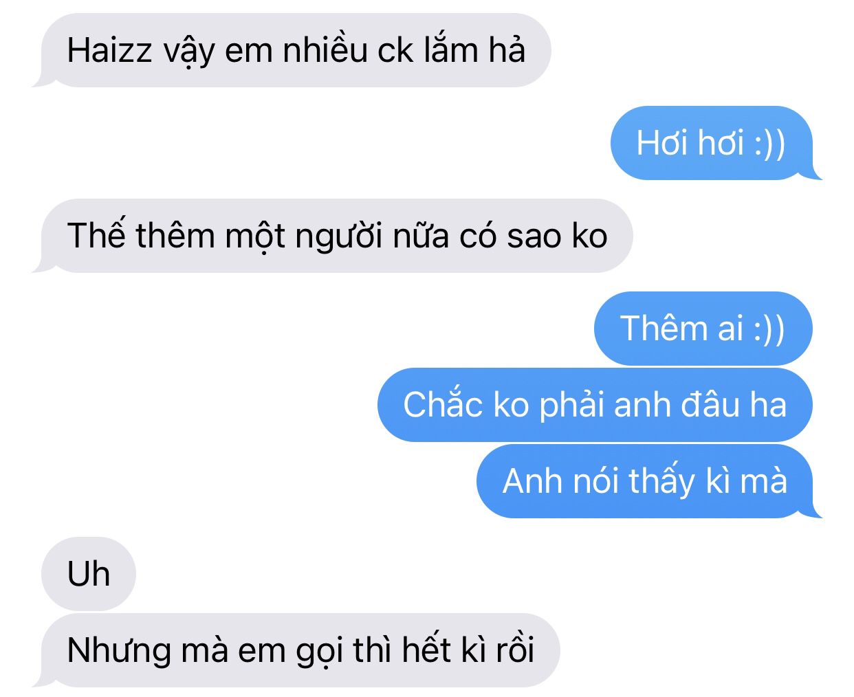This screenshot has height=697, width=854.
Task: Tap the message 'Haizz vậy em nhiều ck lắm hả'
Action: pyautogui.click(x=296, y=50)
